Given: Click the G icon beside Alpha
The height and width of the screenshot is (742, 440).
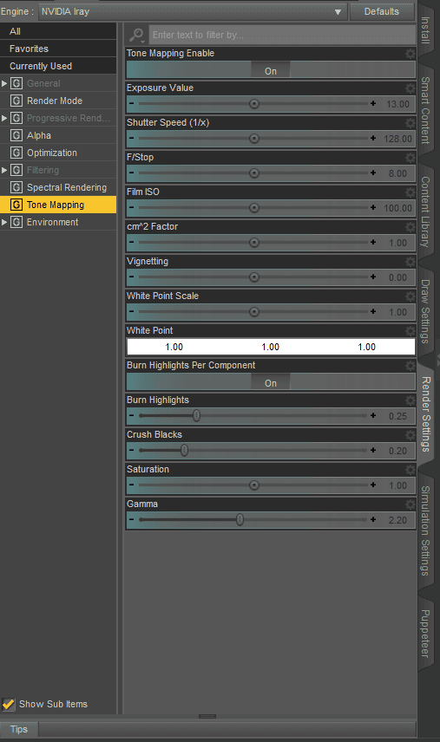Looking at the screenshot, I should tap(16, 135).
